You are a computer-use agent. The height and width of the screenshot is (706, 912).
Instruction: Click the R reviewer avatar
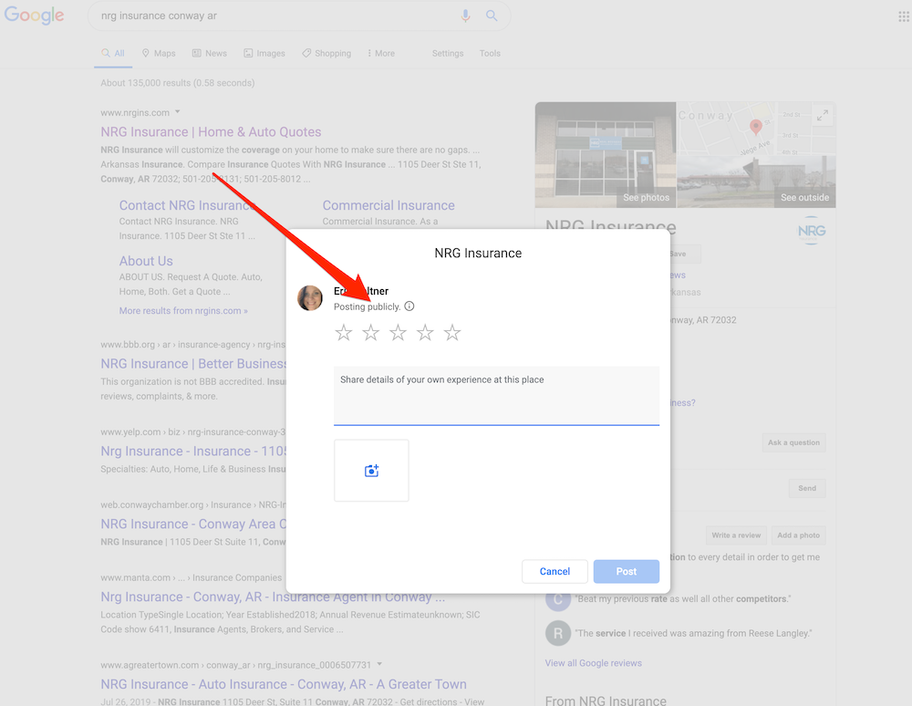(x=558, y=633)
